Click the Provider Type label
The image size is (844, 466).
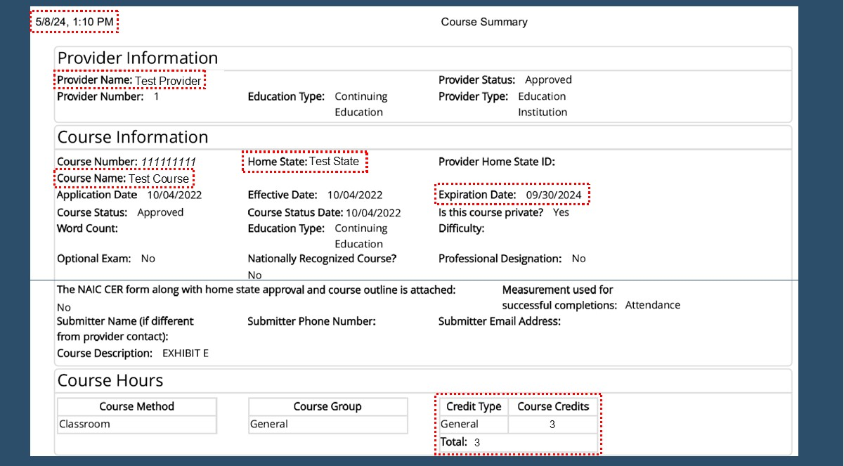point(473,96)
